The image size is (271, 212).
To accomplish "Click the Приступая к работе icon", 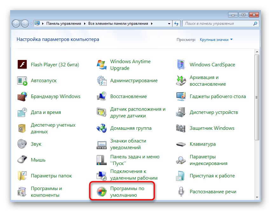I will (180, 176).
